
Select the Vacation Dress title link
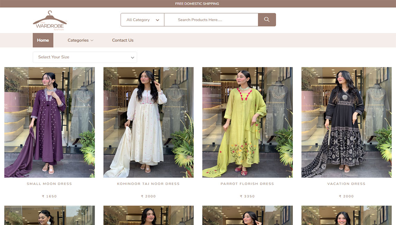point(346,184)
